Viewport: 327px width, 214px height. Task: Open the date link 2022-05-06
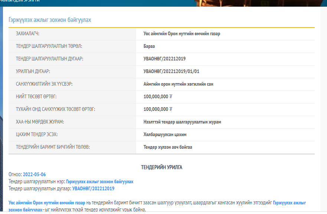(x=34, y=174)
